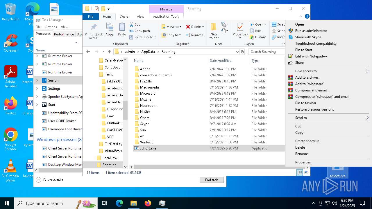
Task: Click the Search Roaming input field
Action: (266, 52)
